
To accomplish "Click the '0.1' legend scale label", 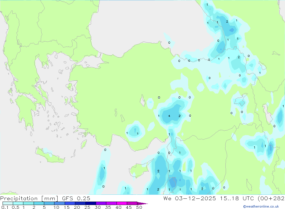I will point(5,207).
